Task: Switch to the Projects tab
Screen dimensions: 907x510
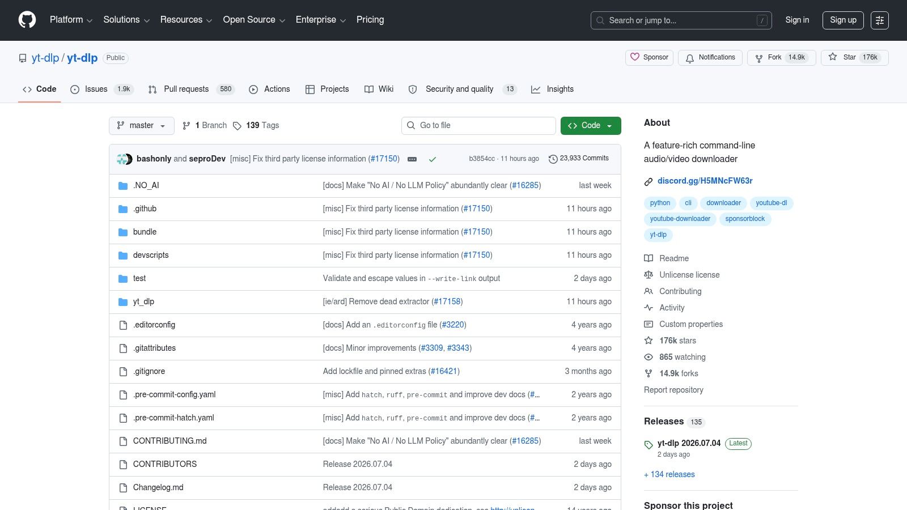Action: coord(327,90)
